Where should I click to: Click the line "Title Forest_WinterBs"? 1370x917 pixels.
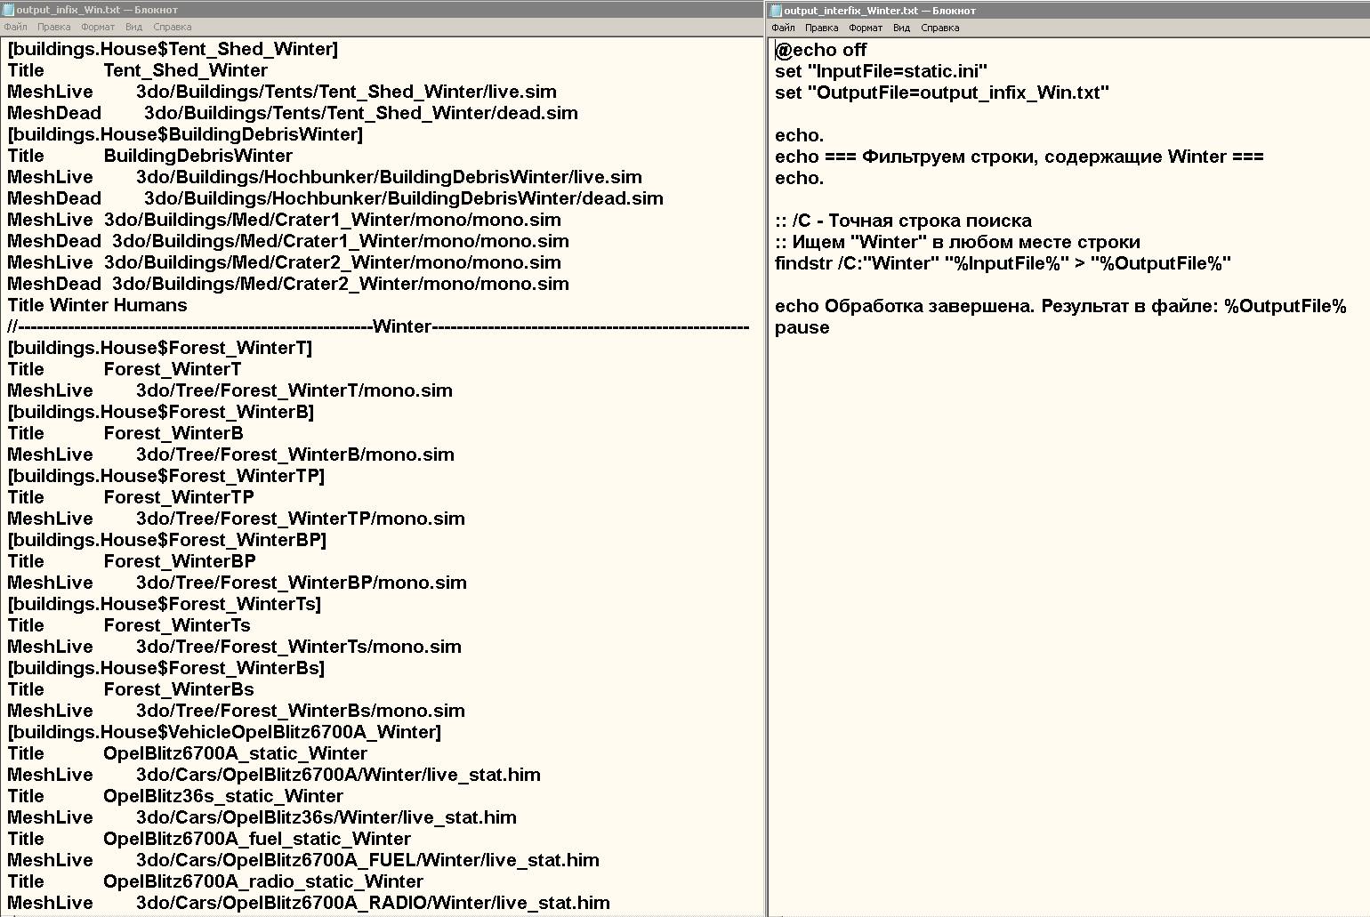coord(131,689)
